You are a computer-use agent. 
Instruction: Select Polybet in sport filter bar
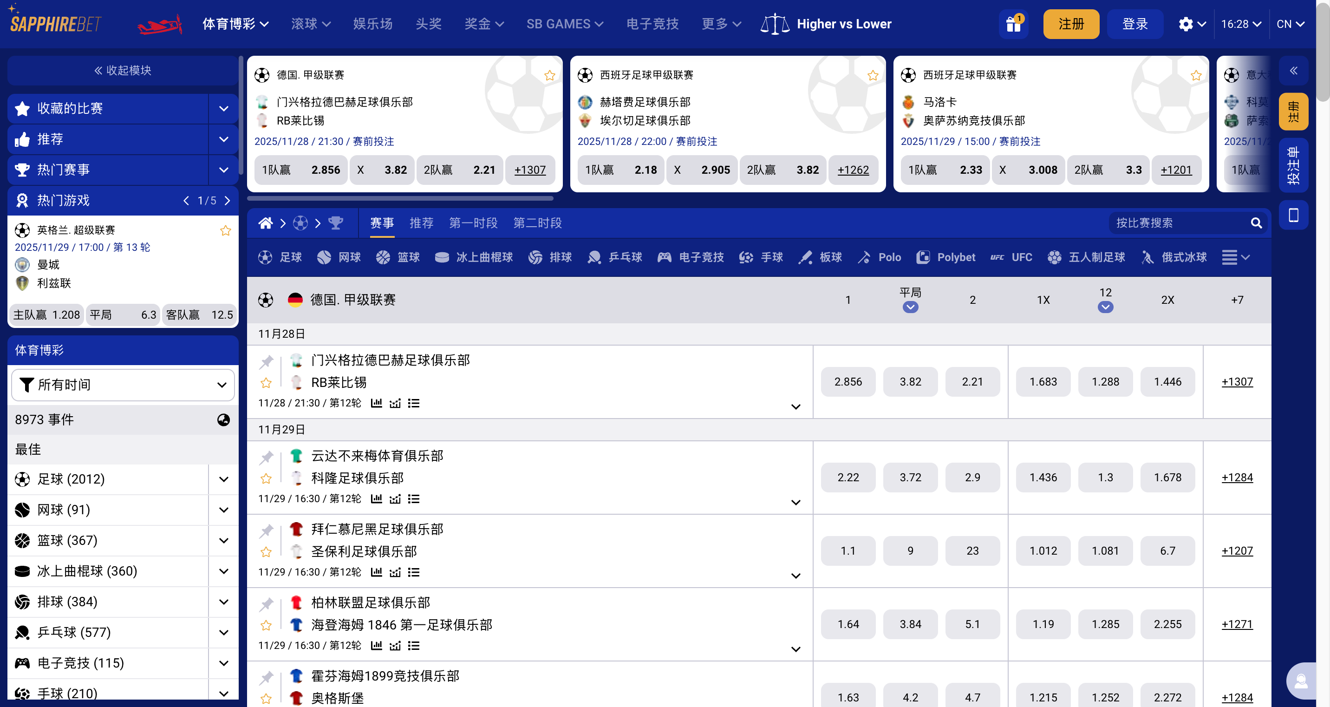pyautogui.click(x=945, y=257)
